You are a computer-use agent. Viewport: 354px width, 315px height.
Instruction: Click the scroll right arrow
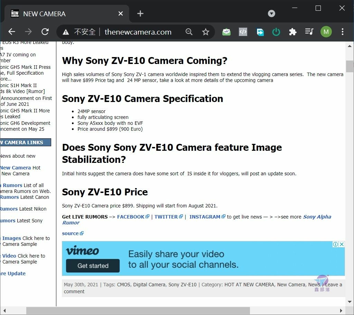pos(341,311)
